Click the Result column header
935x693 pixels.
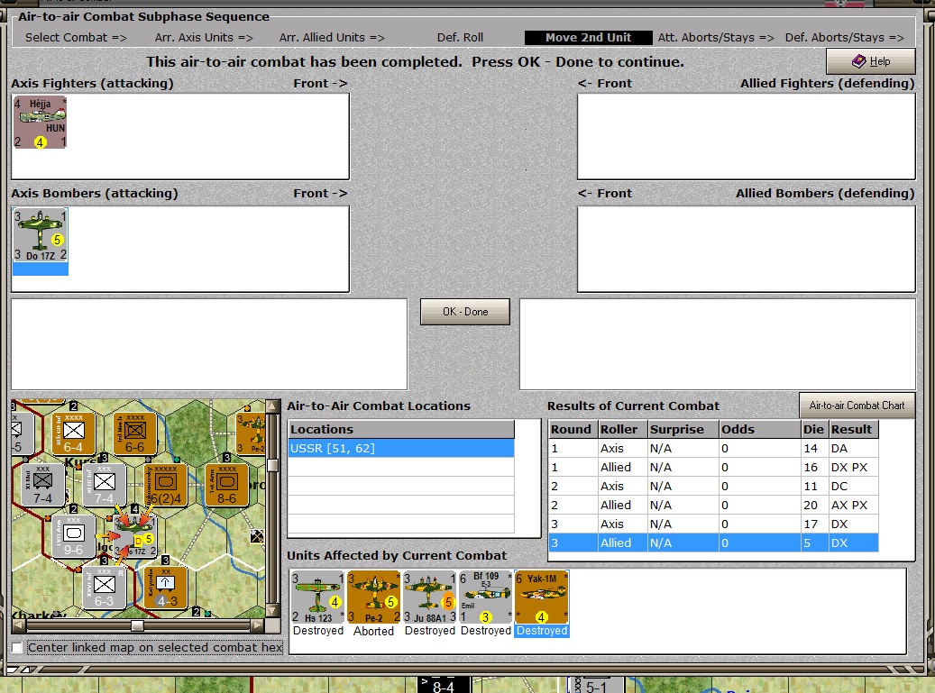click(854, 429)
